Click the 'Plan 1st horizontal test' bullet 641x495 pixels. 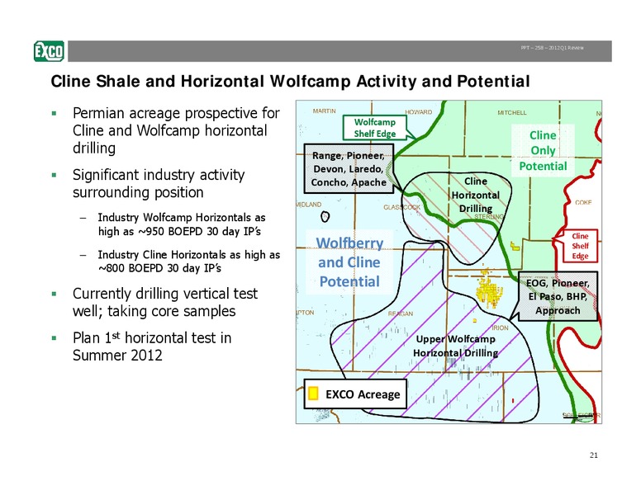point(152,346)
